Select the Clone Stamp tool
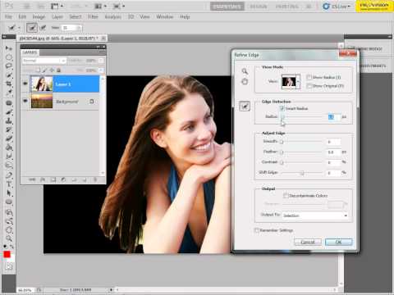 (x=9, y=120)
